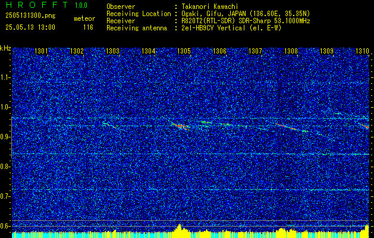The height and width of the screenshot is (238, 374).
Task: Click receiver line R820T2(RTL-SDR) SDR-Sharp 53.1000MHz
Action: point(246,21)
